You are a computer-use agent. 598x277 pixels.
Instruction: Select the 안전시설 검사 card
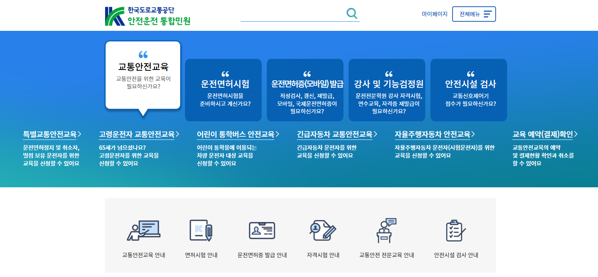click(x=469, y=90)
